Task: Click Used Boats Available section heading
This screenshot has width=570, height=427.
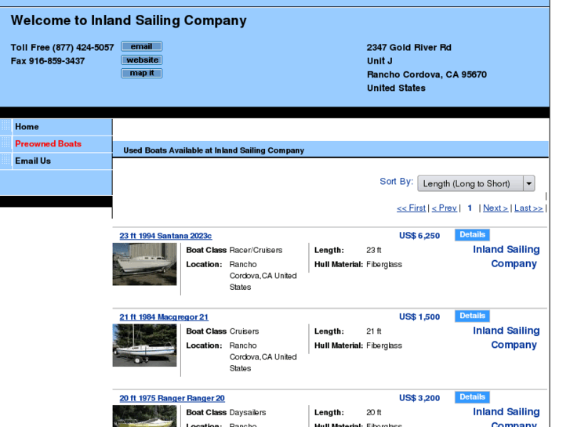Action: click(214, 150)
